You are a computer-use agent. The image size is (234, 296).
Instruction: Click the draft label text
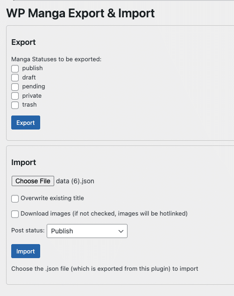(x=29, y=78)
